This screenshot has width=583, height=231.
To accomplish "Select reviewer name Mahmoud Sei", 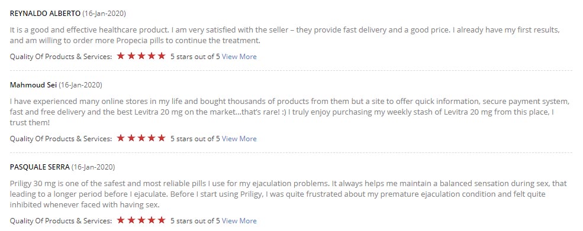I will point(34,84).
